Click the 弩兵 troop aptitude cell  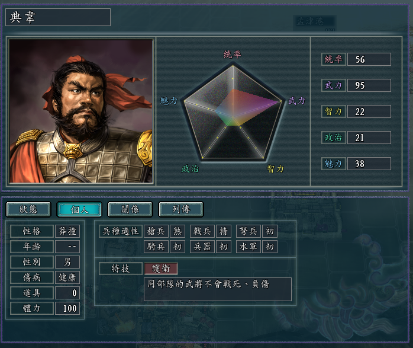[249, 231]
